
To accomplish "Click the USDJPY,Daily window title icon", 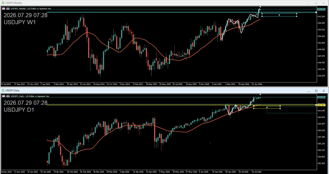I will click(x=3, y=90).
